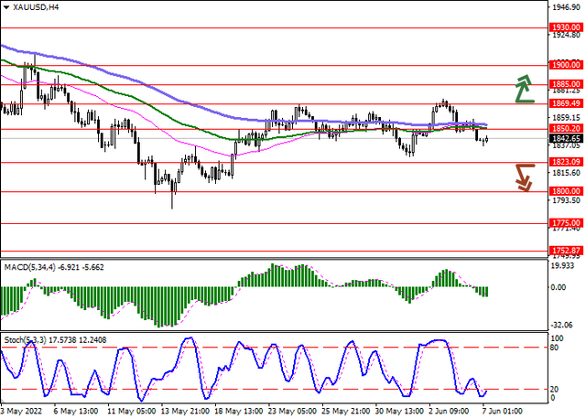Click the 1900.00 red price label
The width and height of the screenshot is (586, 418).
tap(566, 65)
